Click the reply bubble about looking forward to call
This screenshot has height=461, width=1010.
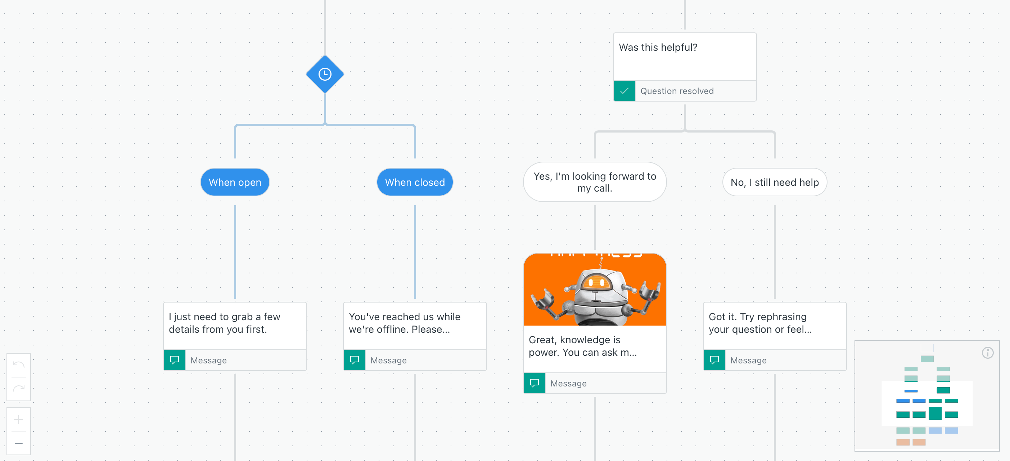coord(594,182)
